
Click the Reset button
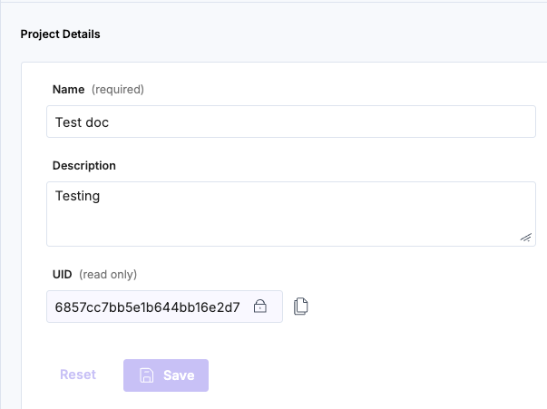[x=78, y=375]
